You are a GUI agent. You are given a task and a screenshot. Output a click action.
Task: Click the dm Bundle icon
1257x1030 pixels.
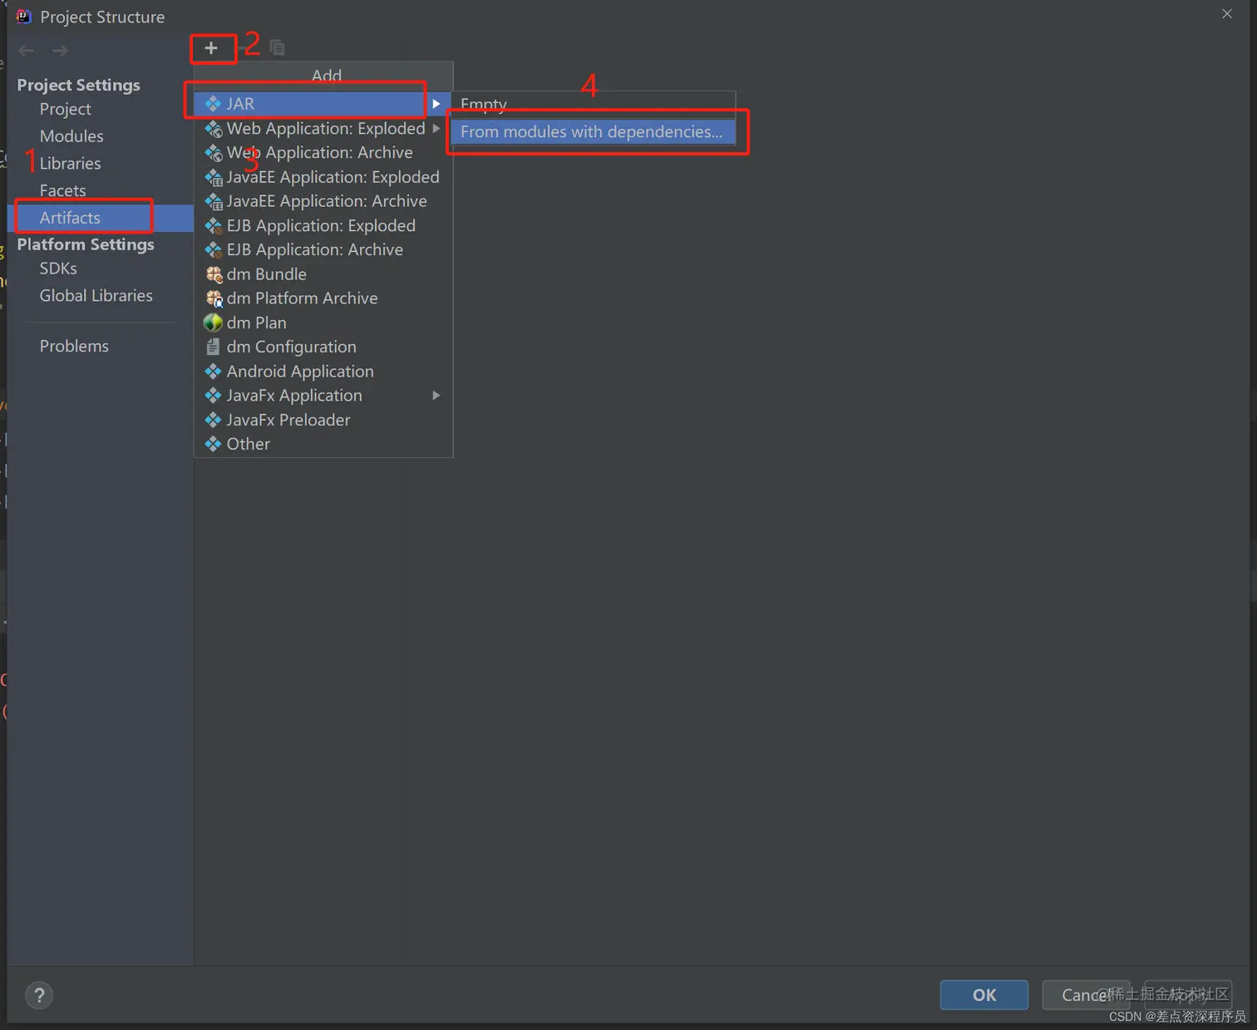214,274
